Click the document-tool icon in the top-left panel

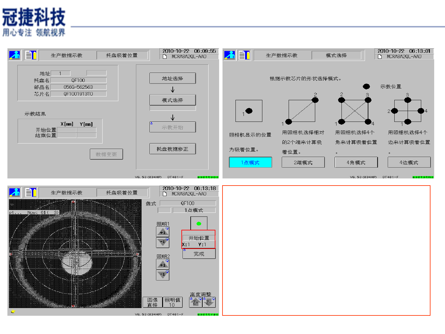pos(31,55)
